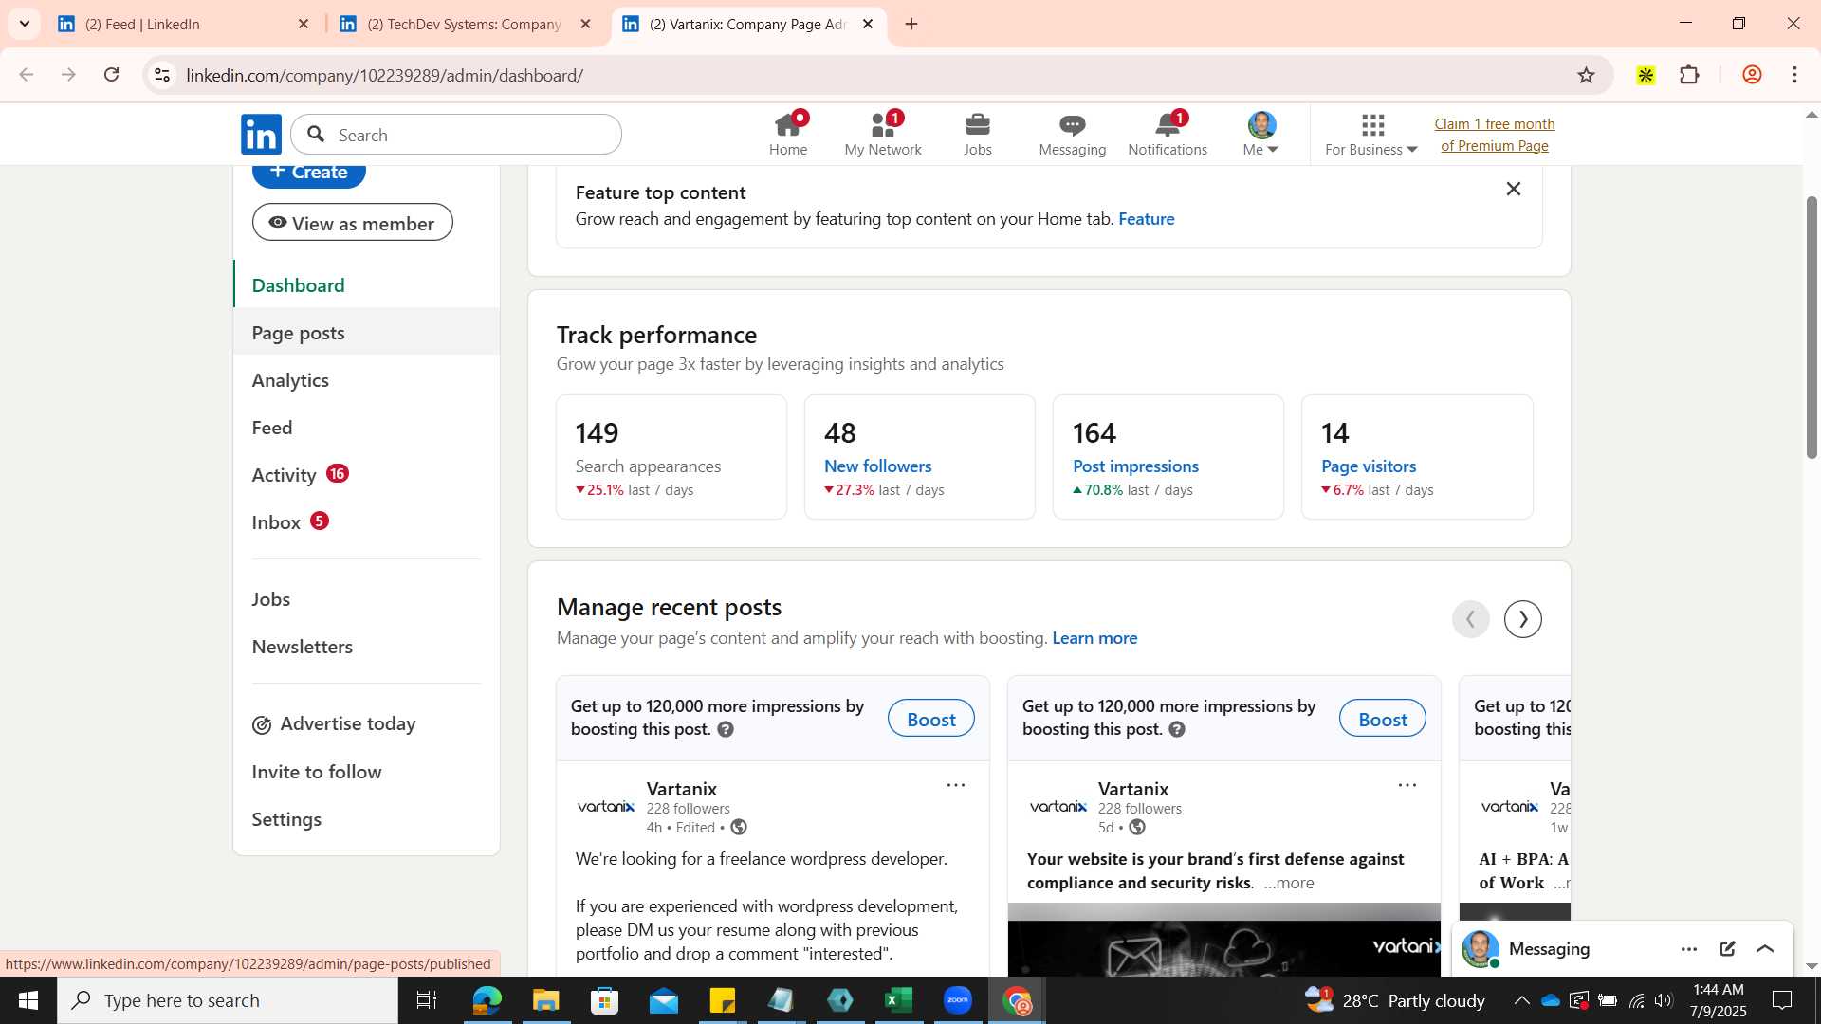The width and height of the screenshot is (1821, 1024).
Task: Open browser extensions puzzle icon
Action: (x=1689, y=75)
